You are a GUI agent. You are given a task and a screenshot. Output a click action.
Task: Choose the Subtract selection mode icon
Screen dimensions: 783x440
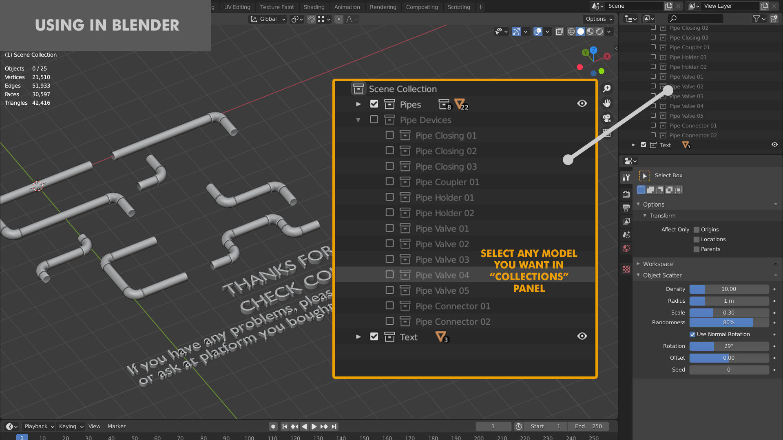pos(660,190)
